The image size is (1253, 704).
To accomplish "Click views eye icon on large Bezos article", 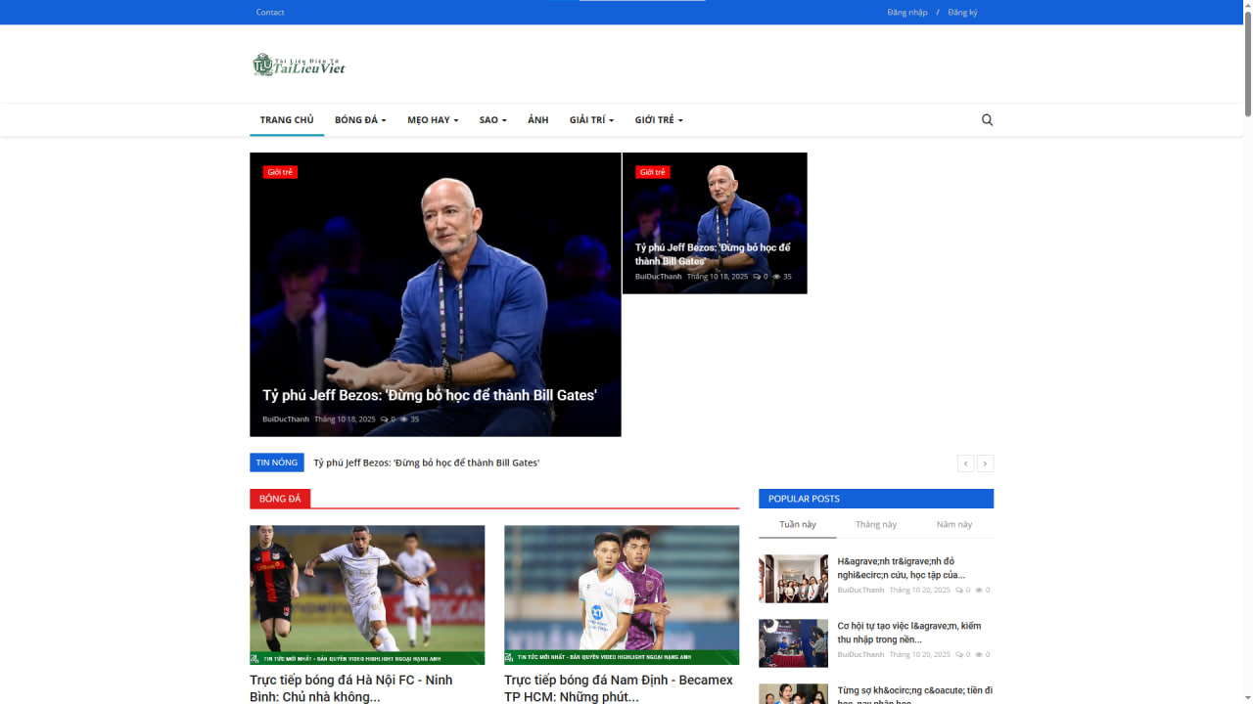I will (x=403, y=419).
